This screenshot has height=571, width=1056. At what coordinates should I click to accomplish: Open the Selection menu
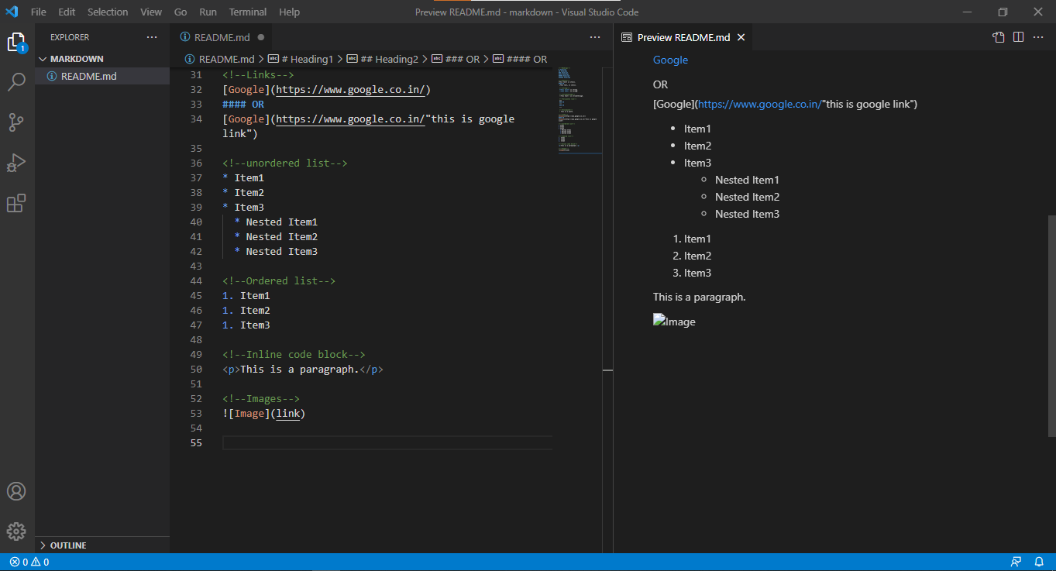[x=108, y=12]
